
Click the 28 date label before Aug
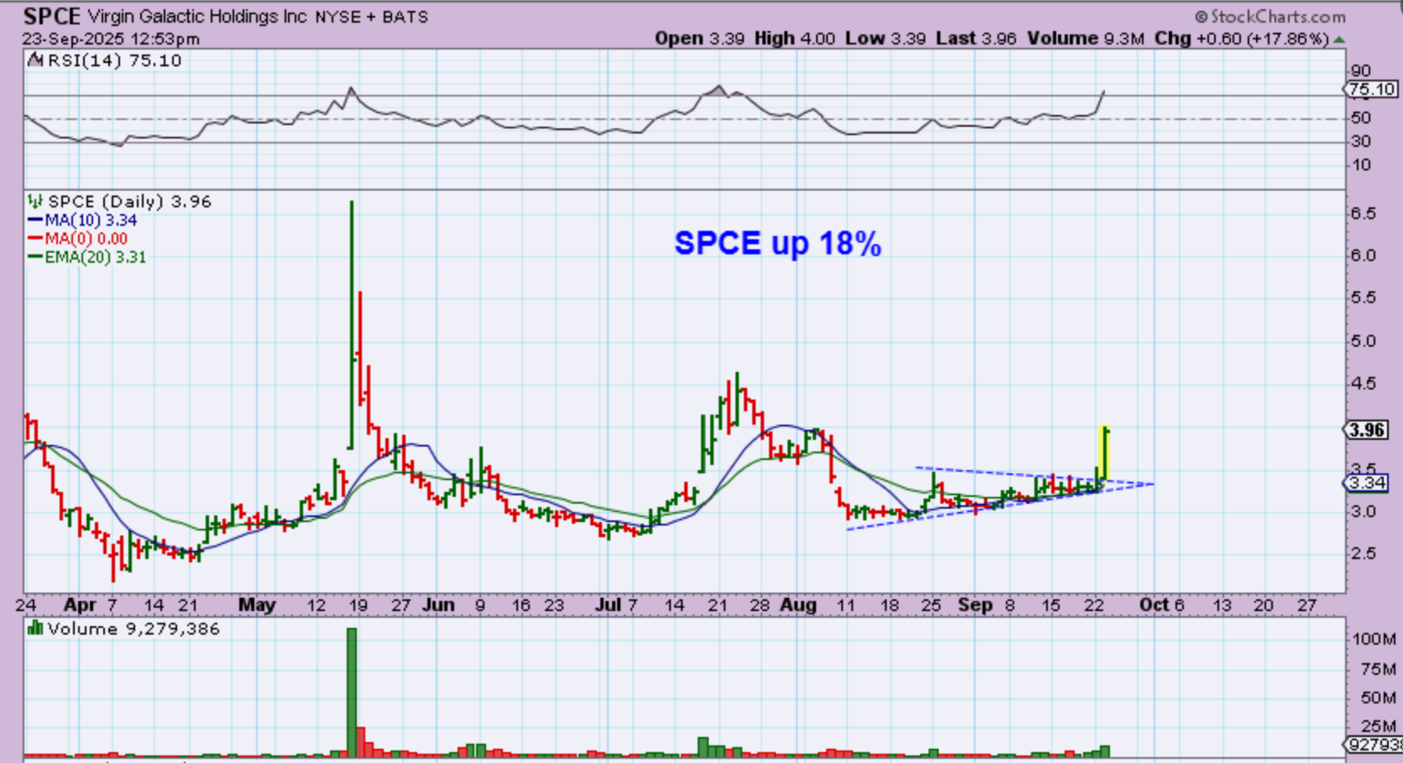coord(759,605)
